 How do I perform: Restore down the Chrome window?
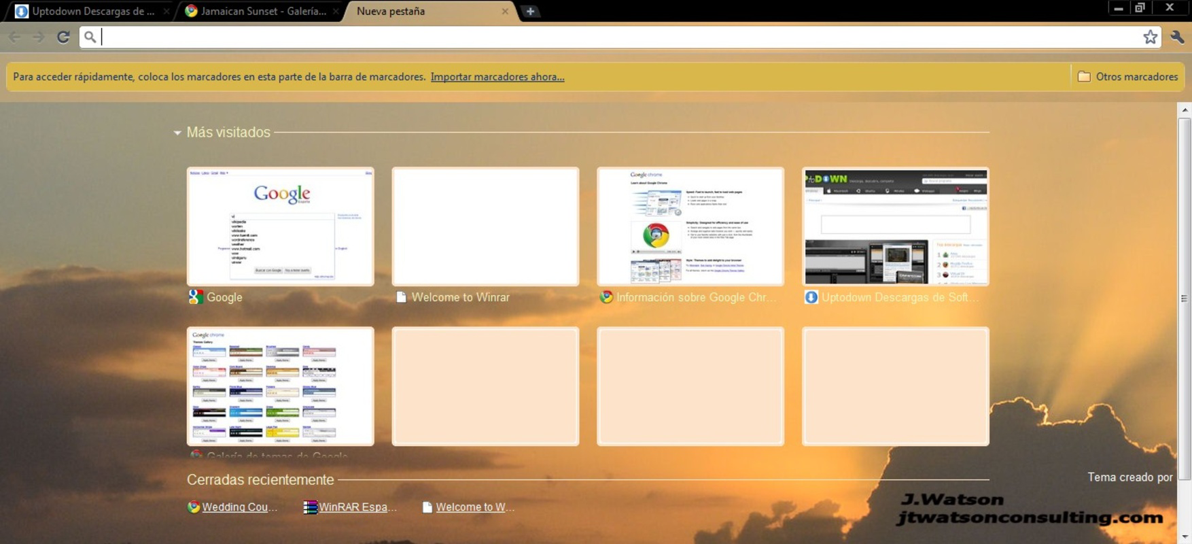pyautogui.click(x=1140, y=8)
